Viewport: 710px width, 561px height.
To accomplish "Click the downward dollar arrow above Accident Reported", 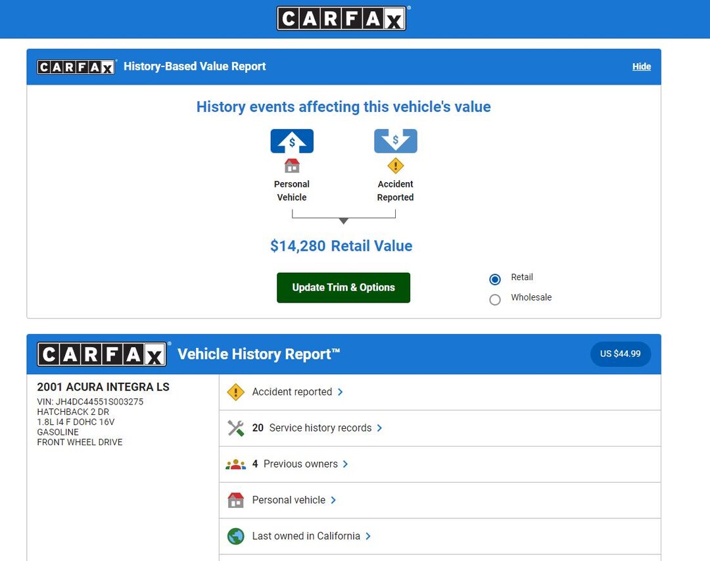I will (395, 140).
